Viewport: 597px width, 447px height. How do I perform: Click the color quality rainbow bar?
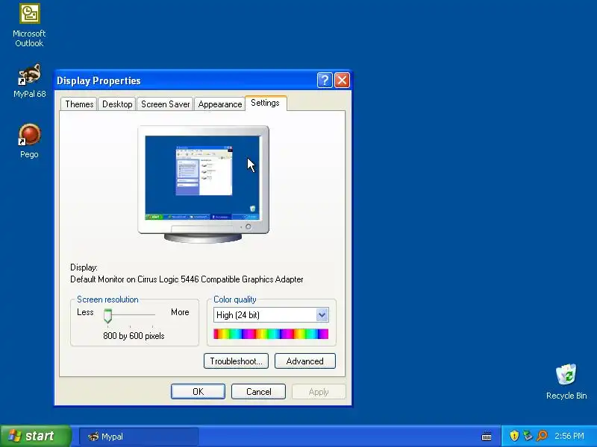271,334
